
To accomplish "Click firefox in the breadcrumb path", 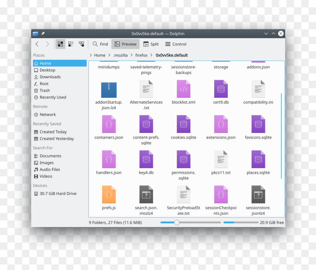I will (x=141, y=55).
